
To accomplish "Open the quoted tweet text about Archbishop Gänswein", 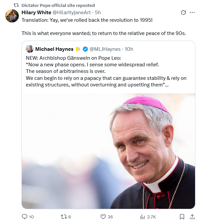I will [106, 71].
